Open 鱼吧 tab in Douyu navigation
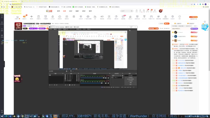Screen dimensions: 210x118 (x=90, y=11)
